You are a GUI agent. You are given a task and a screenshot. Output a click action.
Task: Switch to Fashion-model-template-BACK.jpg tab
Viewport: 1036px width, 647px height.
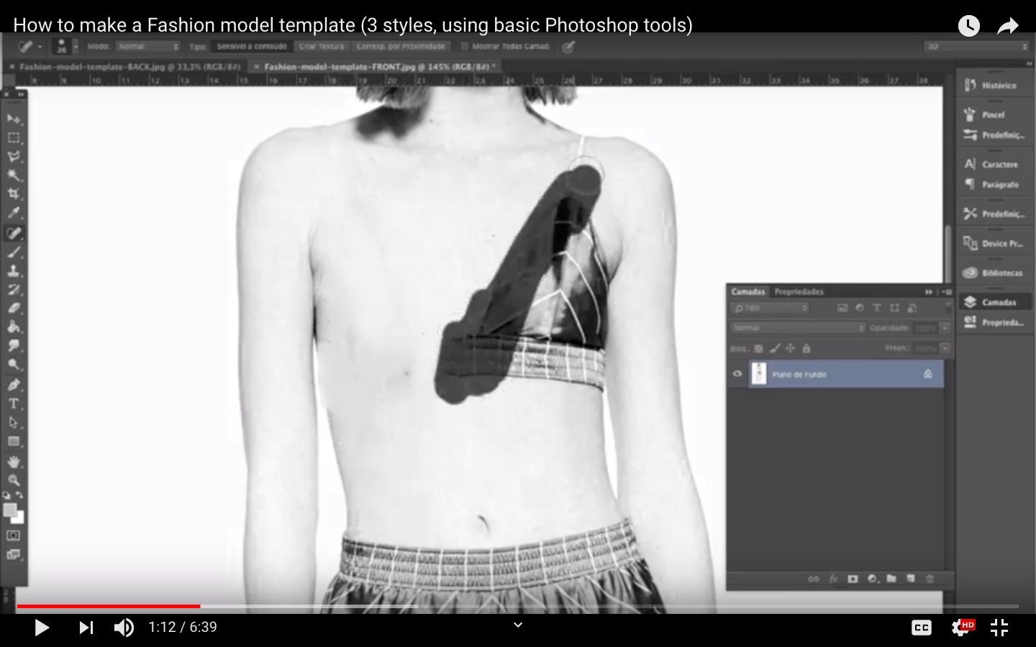[x=130, y=66]
